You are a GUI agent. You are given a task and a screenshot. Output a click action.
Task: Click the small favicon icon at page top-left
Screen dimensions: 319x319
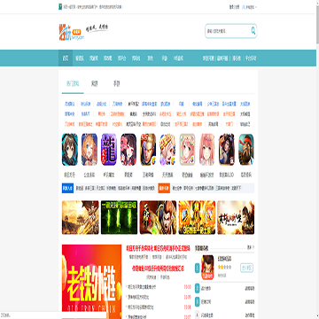60,7
